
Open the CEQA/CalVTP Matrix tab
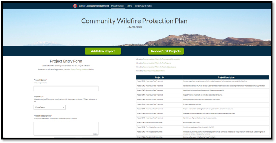(x=143, y=6)
